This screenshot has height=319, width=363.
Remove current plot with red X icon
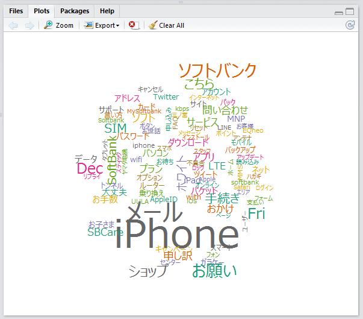coord(134,25)
